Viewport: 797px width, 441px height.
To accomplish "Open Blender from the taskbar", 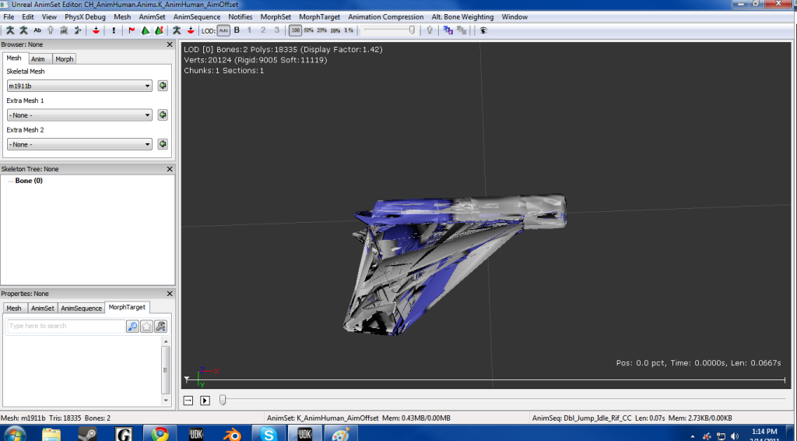I will point(232,434).
